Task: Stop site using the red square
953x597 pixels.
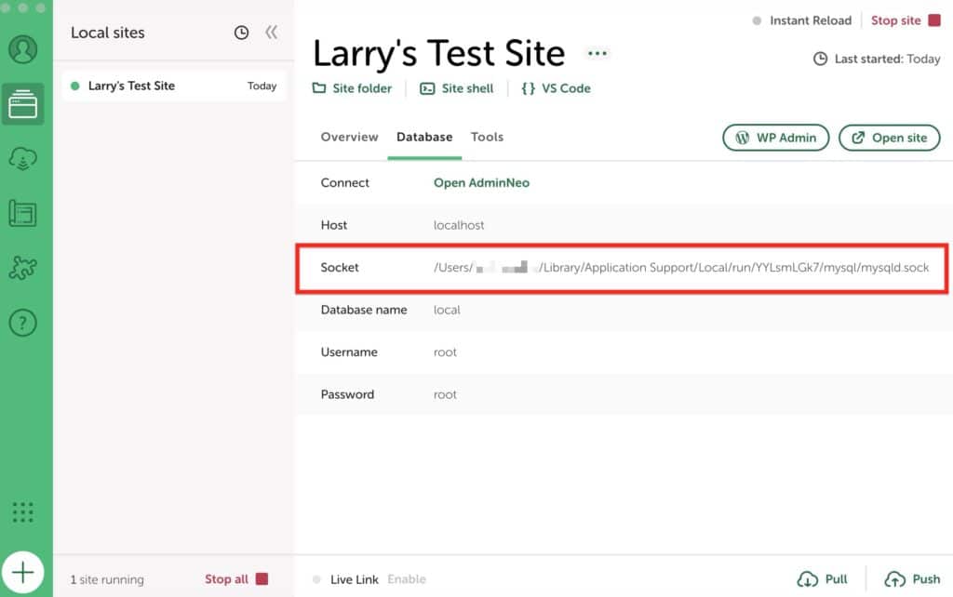Action: tap(934, 20)
